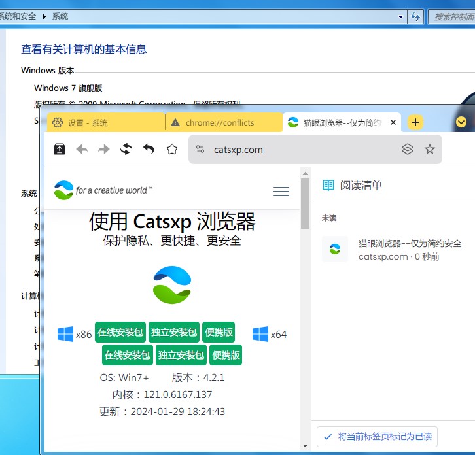
Task: Click the large Catsxp logo image
Action: pos(172,285)
